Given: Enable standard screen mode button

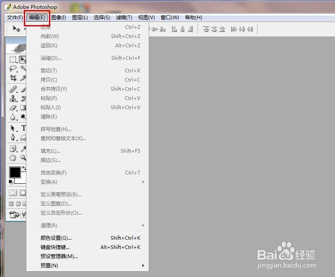Looking at the screenshot, I should 11,204.
